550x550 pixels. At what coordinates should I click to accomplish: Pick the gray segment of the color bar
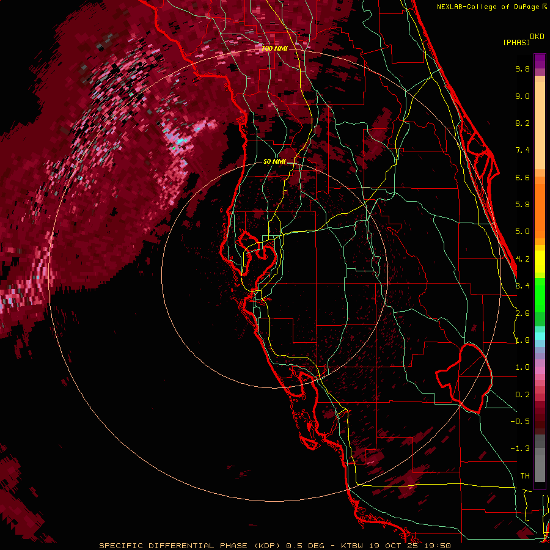click(x=540, y=458)
